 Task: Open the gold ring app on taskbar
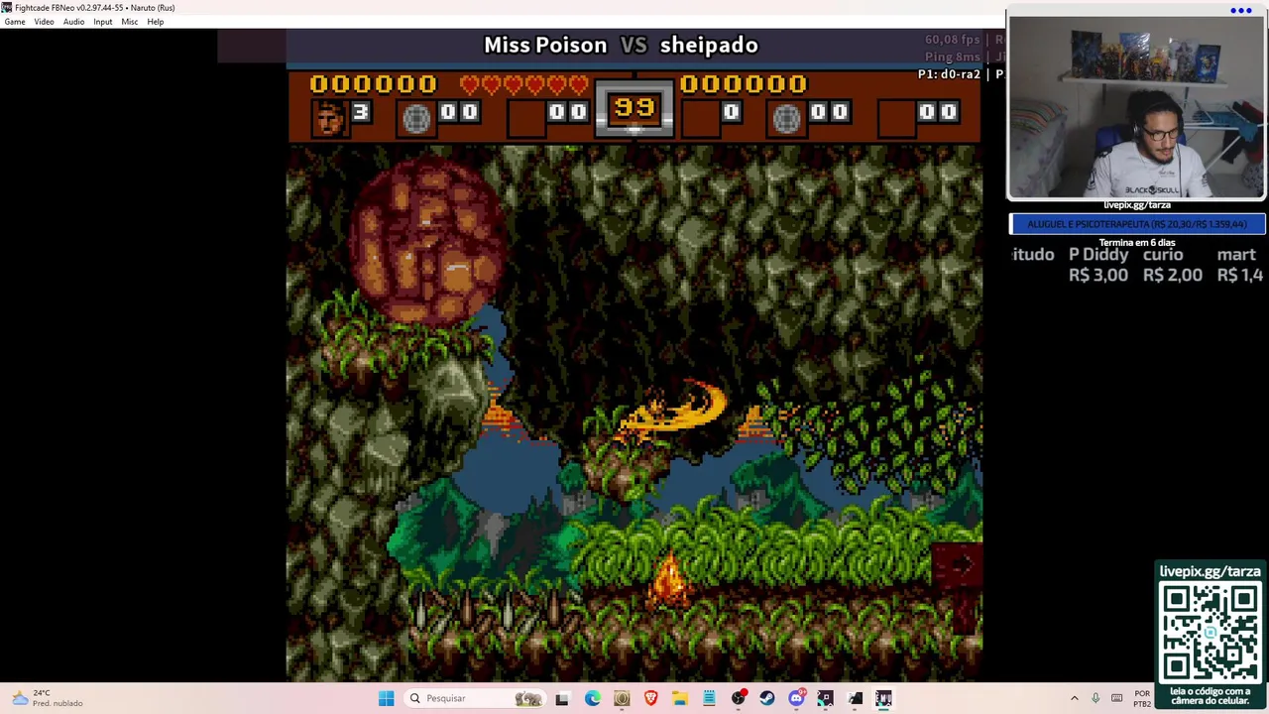point(622,698)
